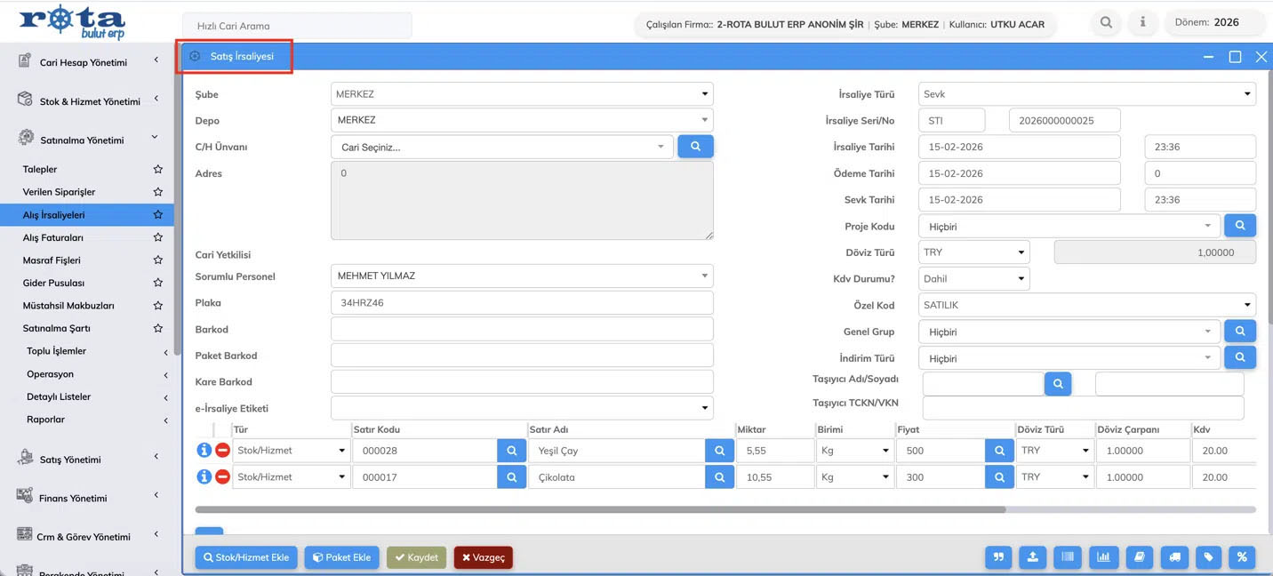Click the price tag icon button
The width and height of the screenshot is (1273, 576).
point(1208,557)
